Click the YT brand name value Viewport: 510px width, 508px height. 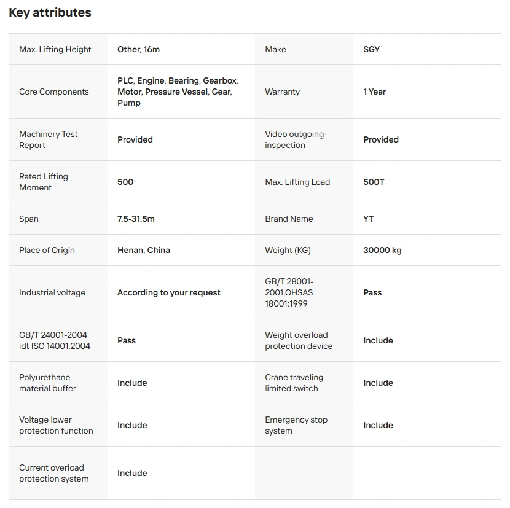(368, 219)
